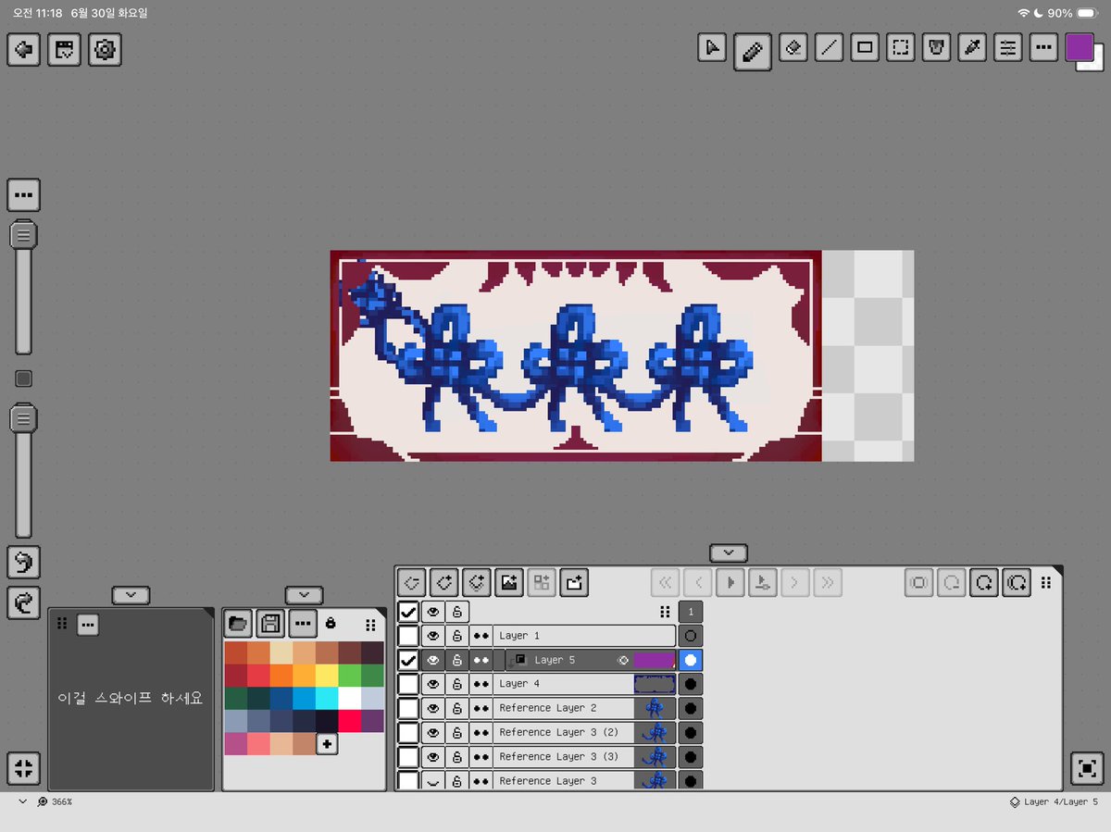The height and width of the screenshot is (832, 1111).
Task: Open the file save menu icon
Action: click(65, 49)
